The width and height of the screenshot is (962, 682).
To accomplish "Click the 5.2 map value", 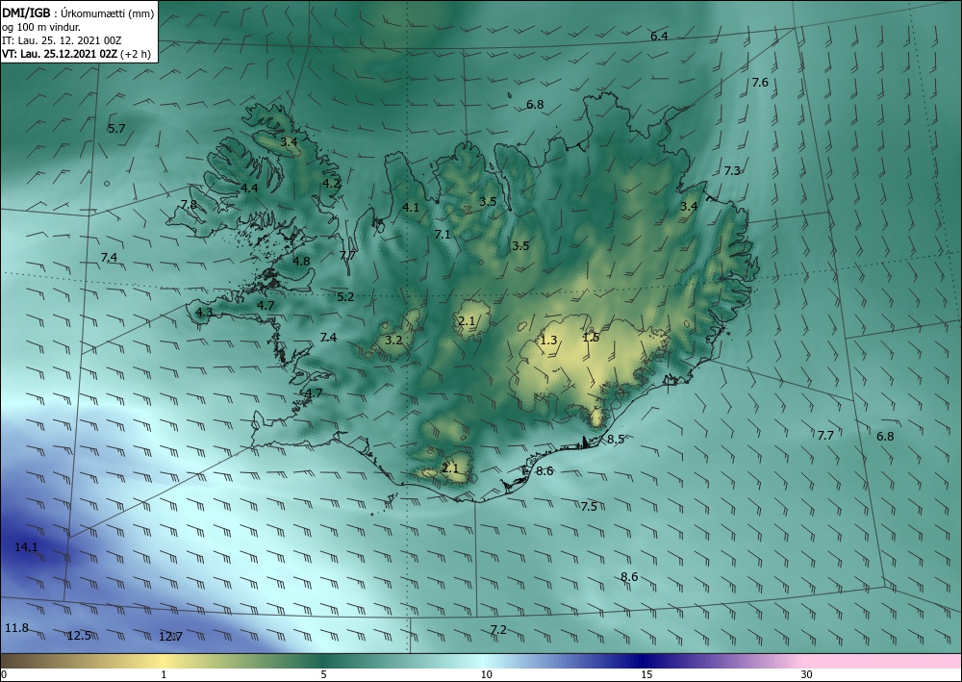I will [x=345, y=297].
